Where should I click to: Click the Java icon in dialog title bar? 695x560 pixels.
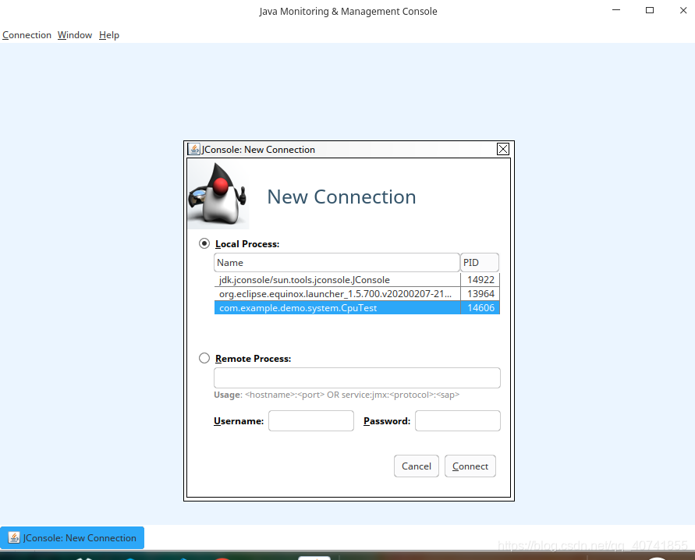point(193,149)
